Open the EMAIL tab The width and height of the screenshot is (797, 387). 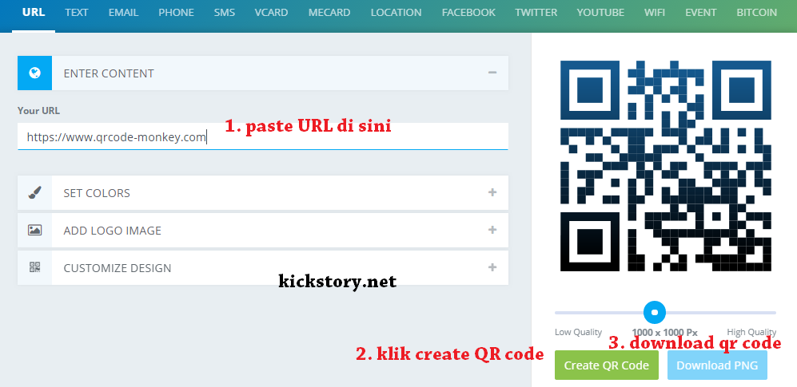[x=124, y=12]
